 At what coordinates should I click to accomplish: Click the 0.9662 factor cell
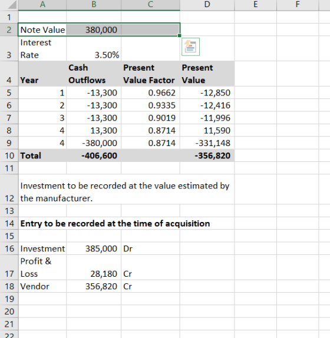point(150,92)
